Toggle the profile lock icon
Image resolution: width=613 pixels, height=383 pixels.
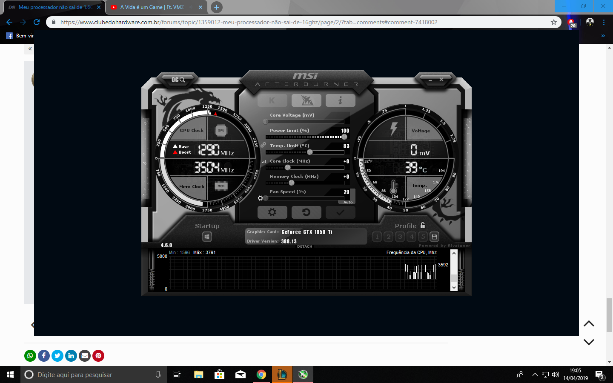423,225
